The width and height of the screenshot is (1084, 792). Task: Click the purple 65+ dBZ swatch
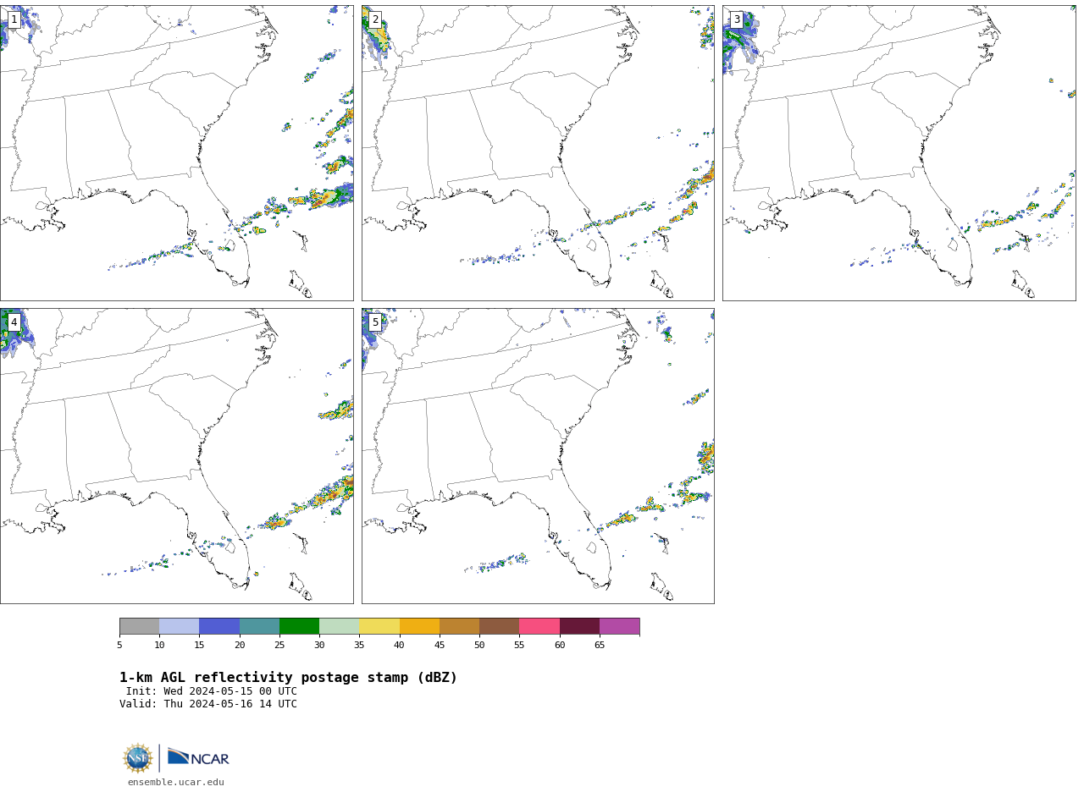[x=619, y=626]
